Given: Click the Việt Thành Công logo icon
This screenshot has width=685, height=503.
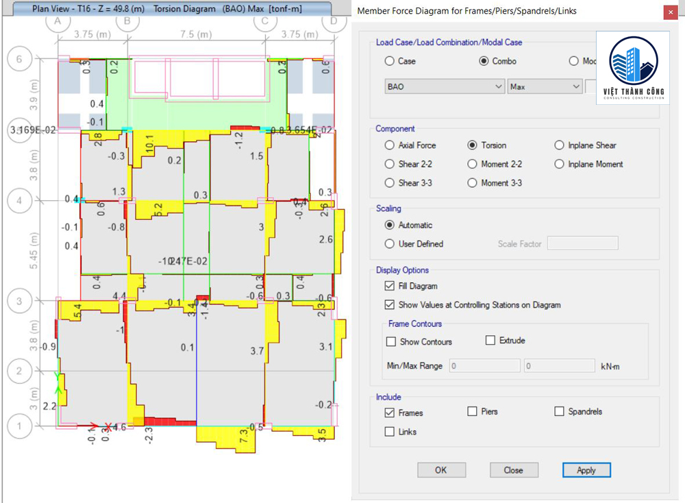Looking at the screenshot, I should click(632, 66).
